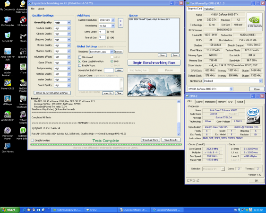Click Begin Benchmarking Run button
Screen dimensions: 266x213
tap(154, 62)
